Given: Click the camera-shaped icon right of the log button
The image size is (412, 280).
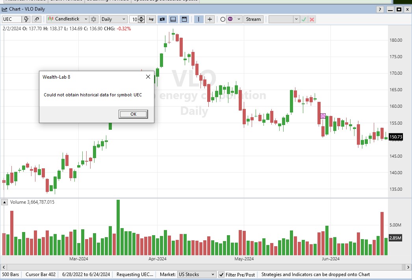Looking at the screenshot, I should coord(162,19).
